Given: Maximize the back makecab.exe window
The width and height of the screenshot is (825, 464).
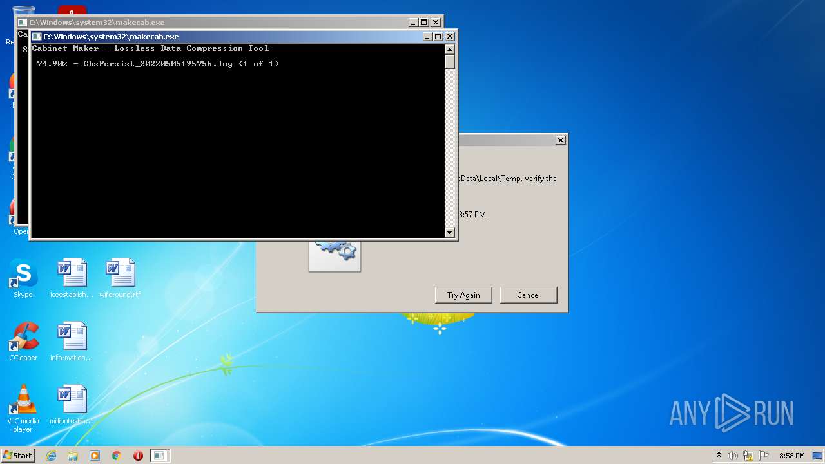Looking at the screenshot, I should coord(424,23).
